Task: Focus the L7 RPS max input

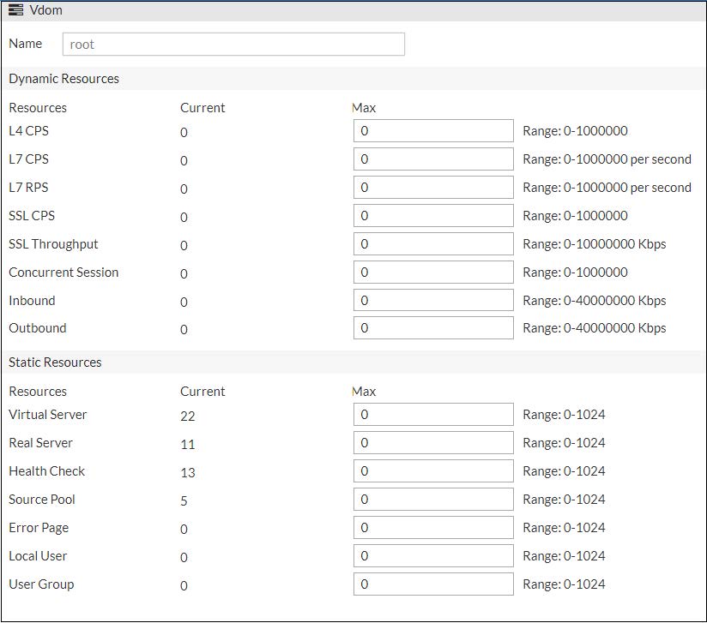Action: pos(433,188)
